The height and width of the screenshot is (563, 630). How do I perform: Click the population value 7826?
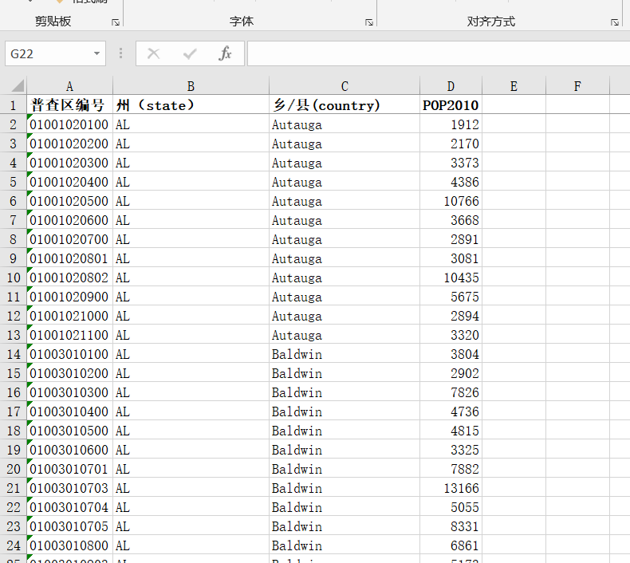pos(451,392)
